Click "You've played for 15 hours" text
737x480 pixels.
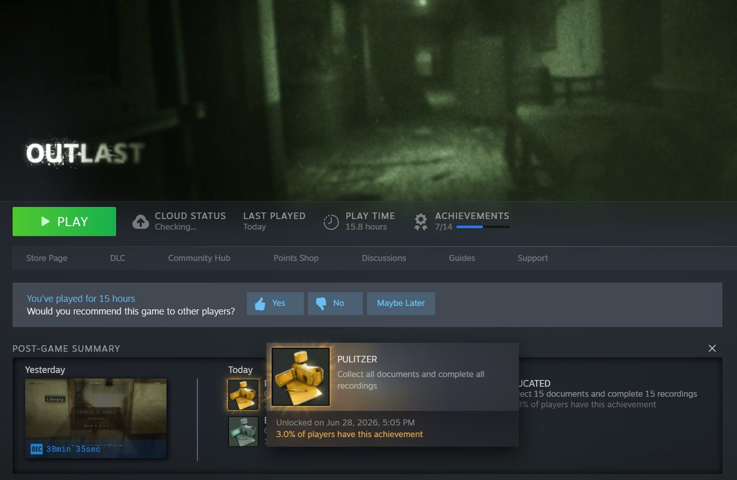[81, 299]
